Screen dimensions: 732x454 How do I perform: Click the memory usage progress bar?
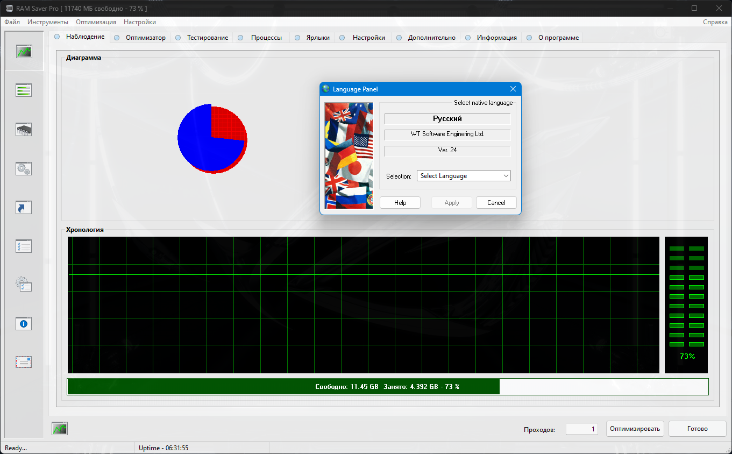pyautogui.click(x=388, y=387)
